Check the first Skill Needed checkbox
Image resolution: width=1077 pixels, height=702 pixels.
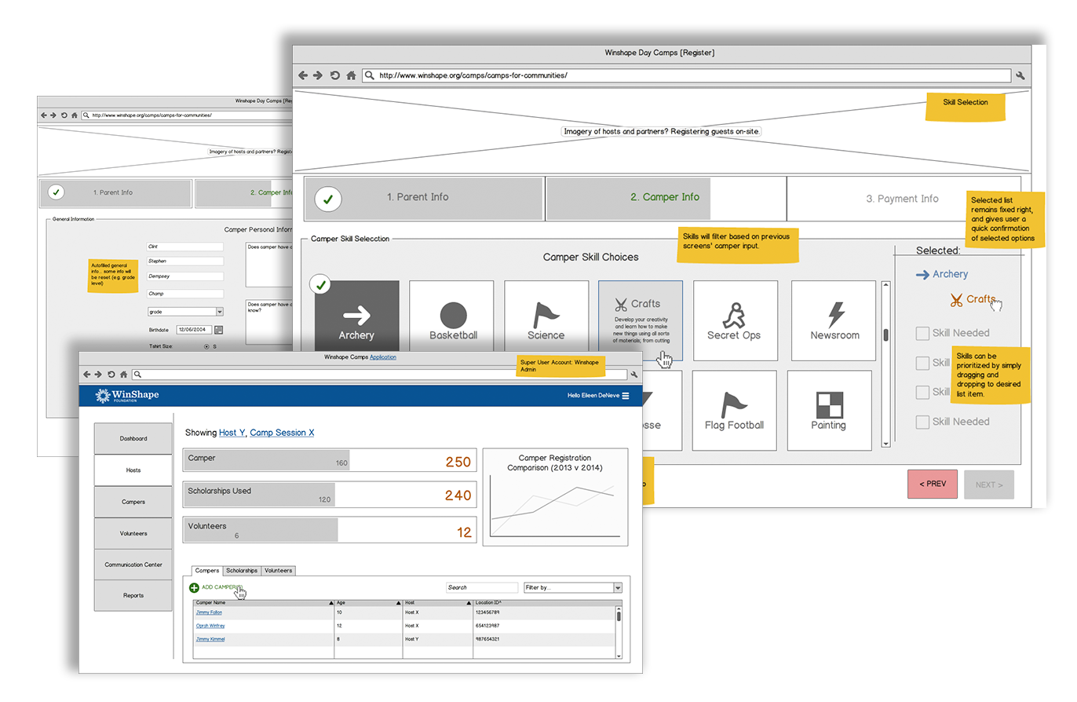click(922, 333)
